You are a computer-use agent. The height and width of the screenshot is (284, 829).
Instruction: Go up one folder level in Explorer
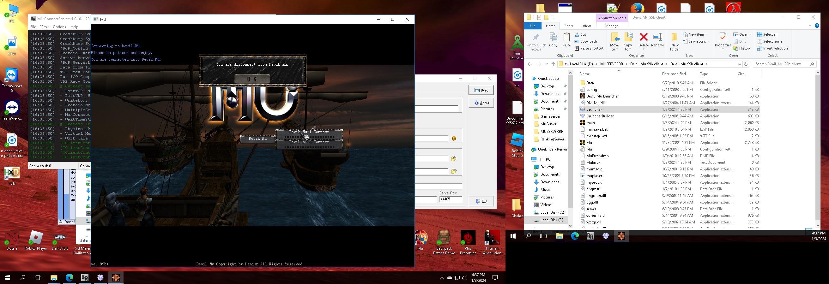(553, 64)
